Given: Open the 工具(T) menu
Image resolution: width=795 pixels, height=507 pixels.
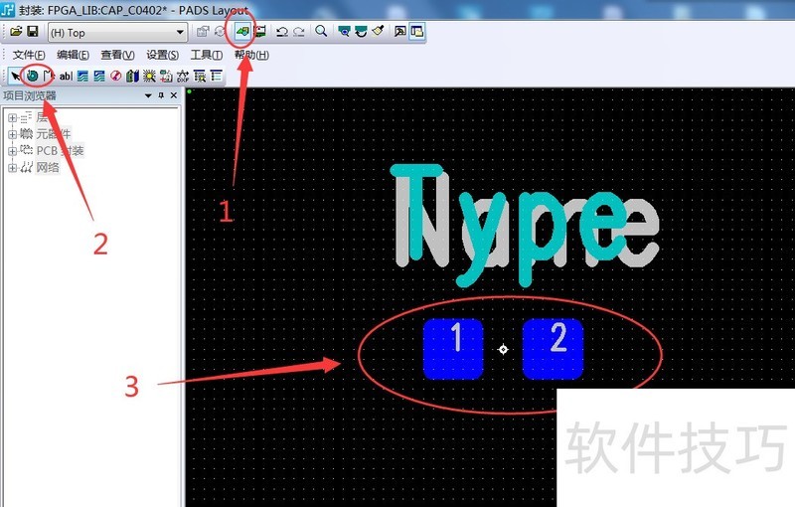Looking at the screenshot, I should [x=206, y=55].
